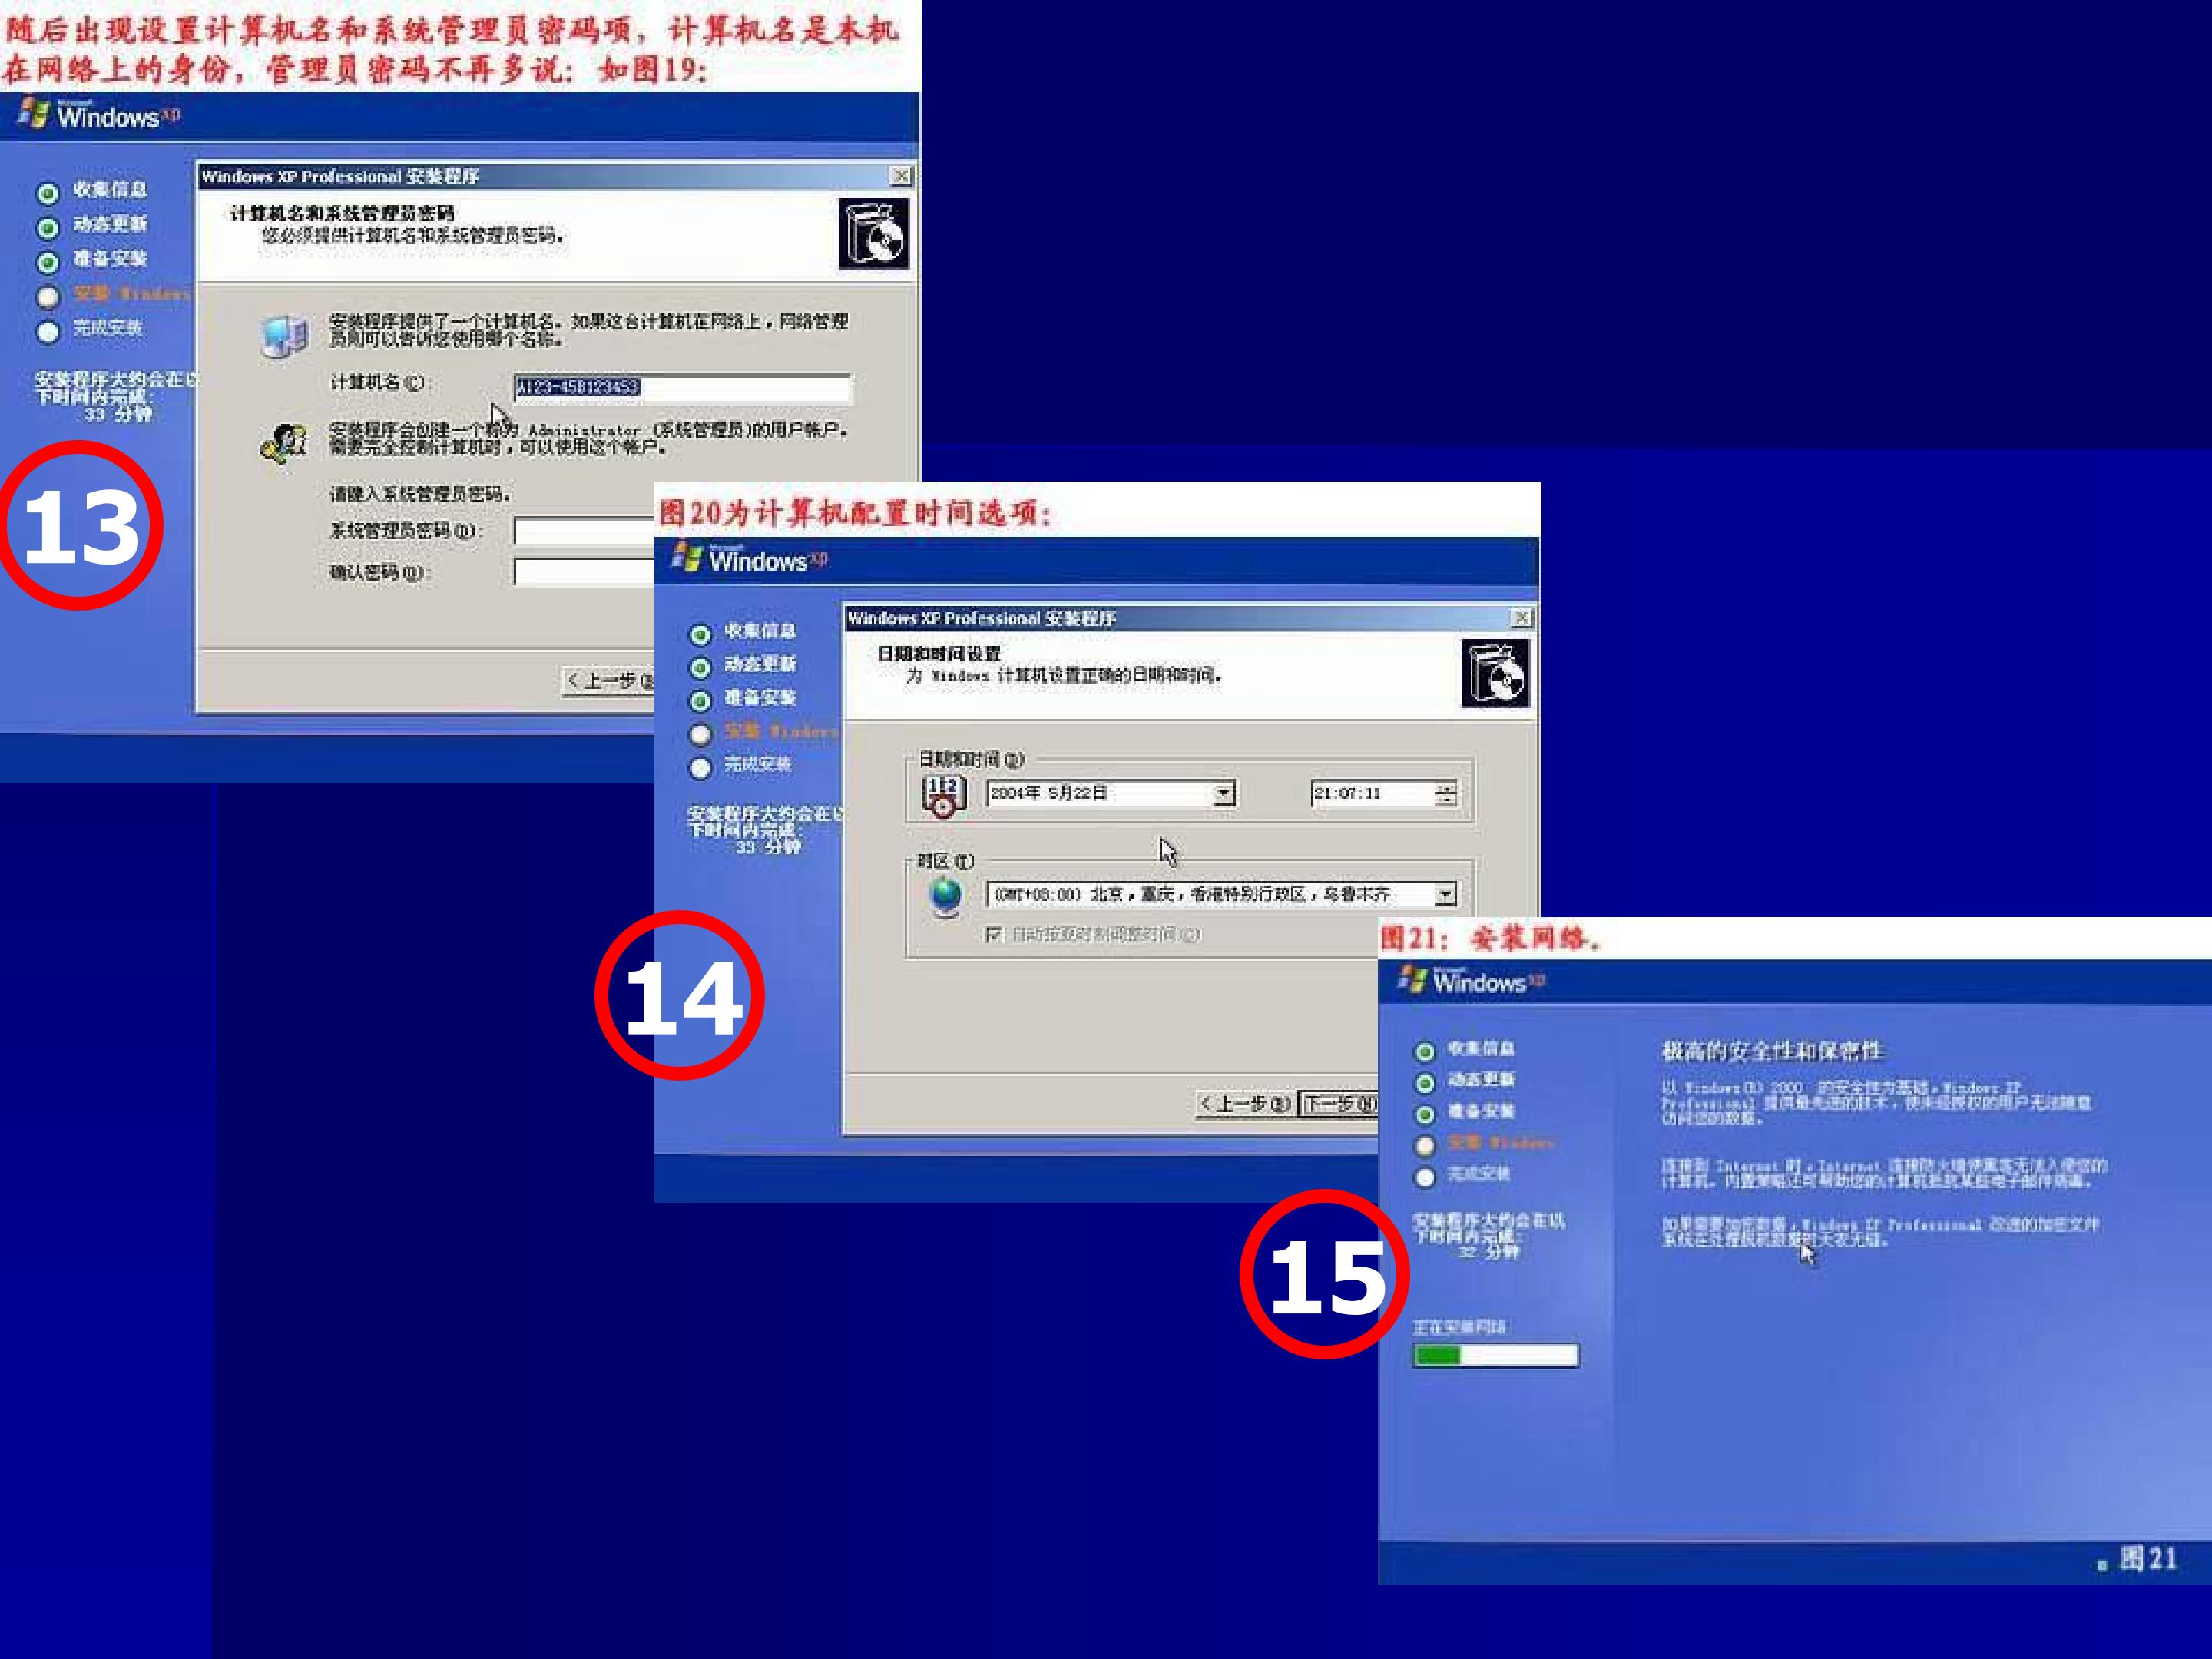This screenshot has height=1659, width=2212.
Task: Click the red circled number 13 badge
Action: point(80,525)
